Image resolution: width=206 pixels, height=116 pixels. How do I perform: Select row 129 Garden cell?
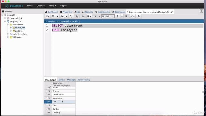tap(64, 109)
